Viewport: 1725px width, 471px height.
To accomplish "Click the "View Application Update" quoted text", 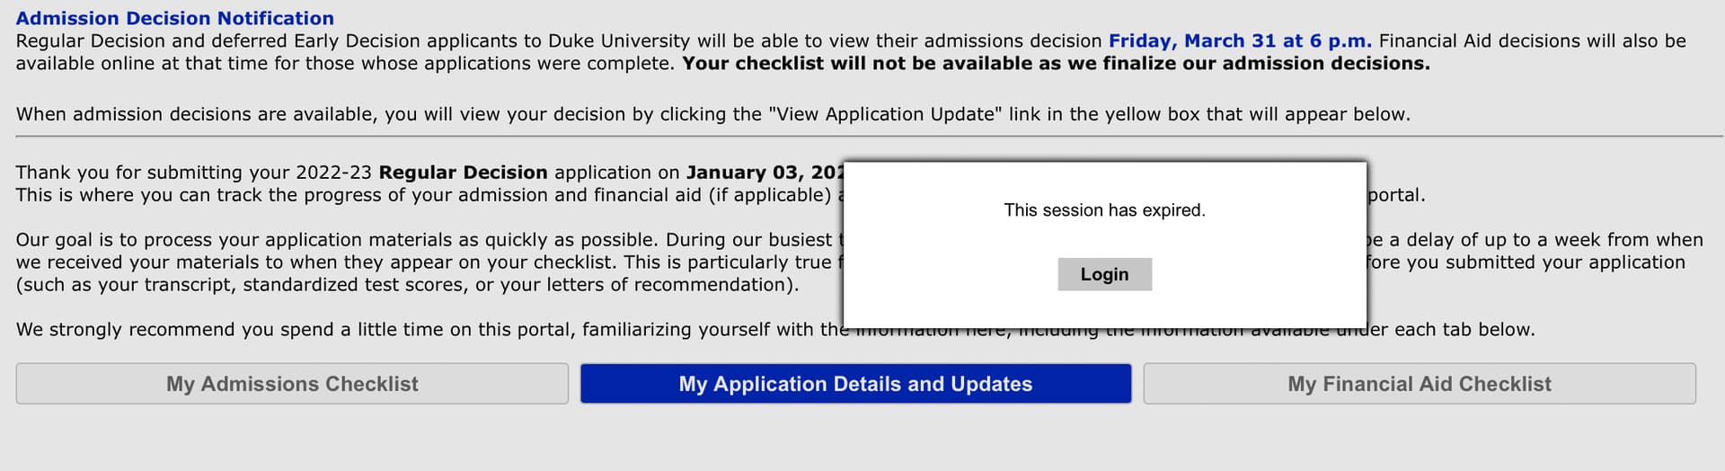I will 885,114.
